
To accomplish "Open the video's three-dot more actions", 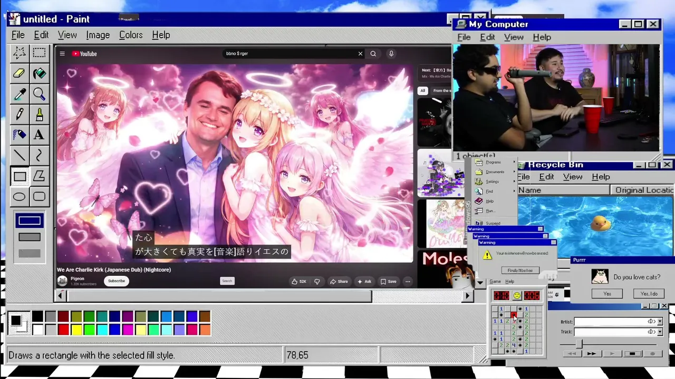I will click(408, 282).
